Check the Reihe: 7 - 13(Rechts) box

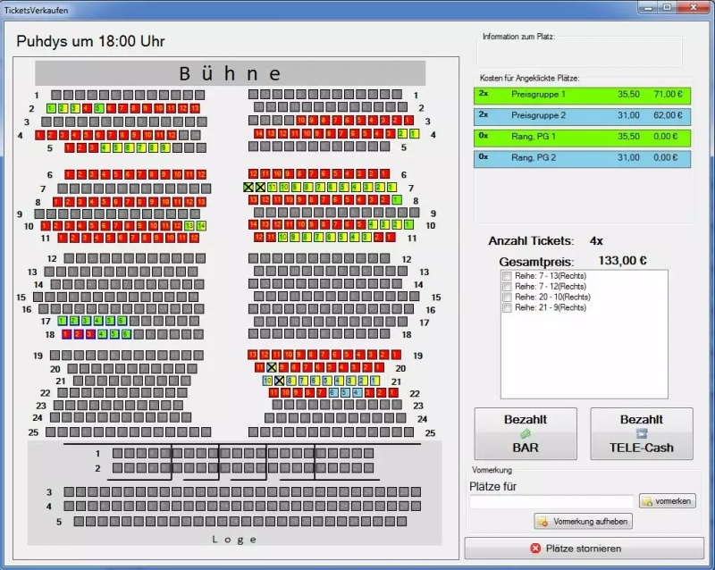(x=507, y=276)
